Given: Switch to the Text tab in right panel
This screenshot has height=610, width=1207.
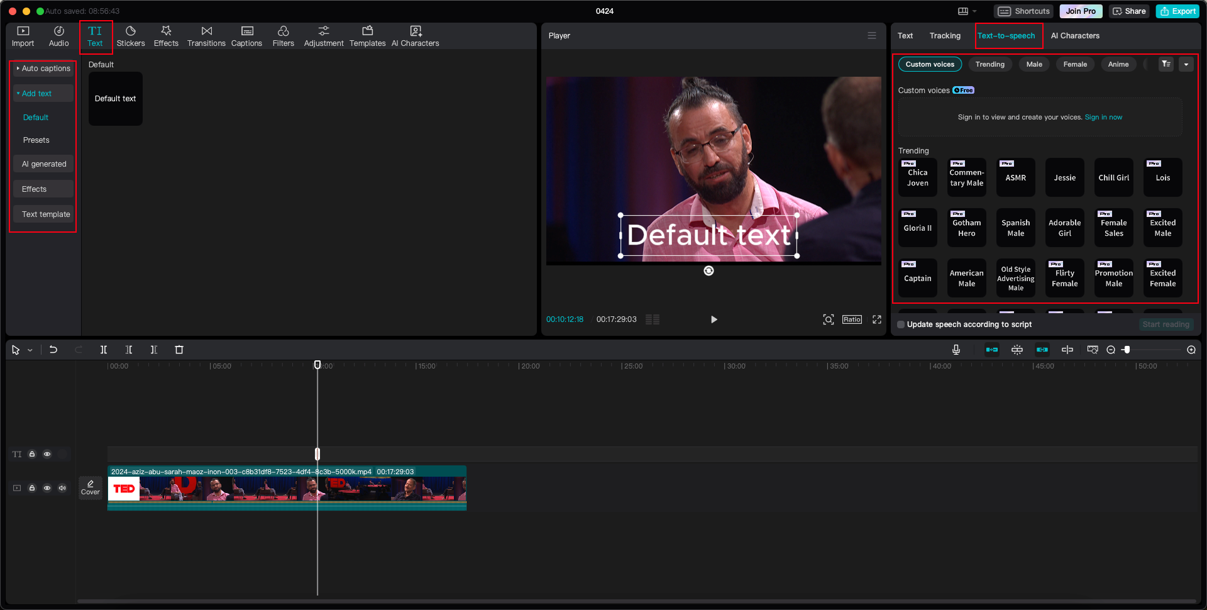Looking at the screenshot, I should coord(905,36).
